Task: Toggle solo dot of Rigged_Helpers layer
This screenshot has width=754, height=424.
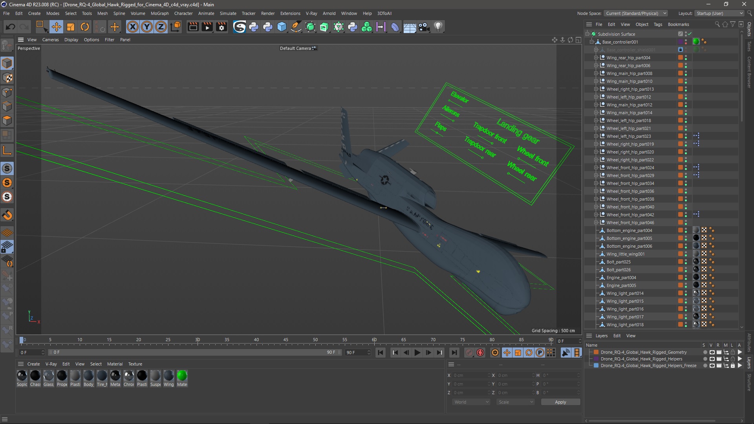Action: (x=705, y=359)
